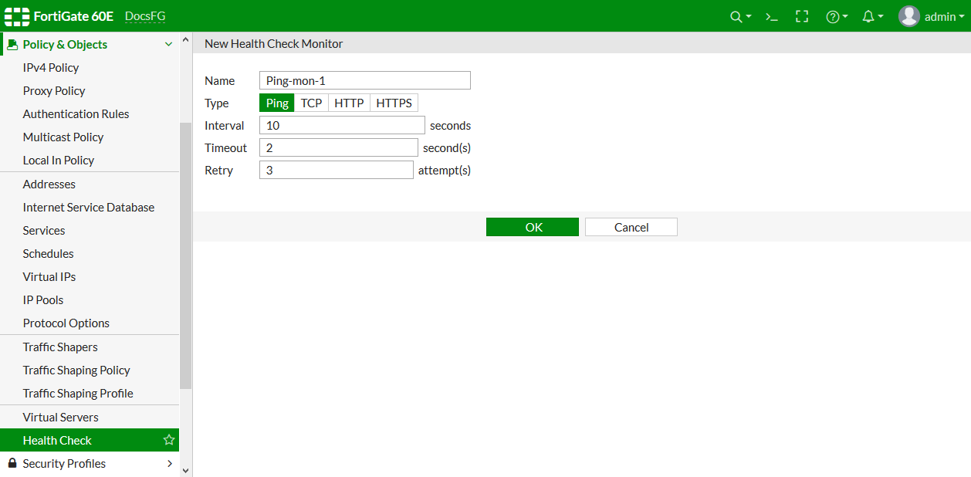
Task: Confirm with the OK button
Action: coord(532,226)
